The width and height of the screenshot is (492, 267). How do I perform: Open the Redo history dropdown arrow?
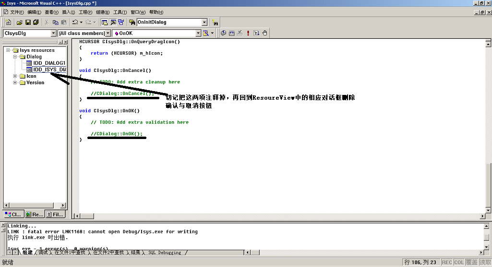[94, 22]
